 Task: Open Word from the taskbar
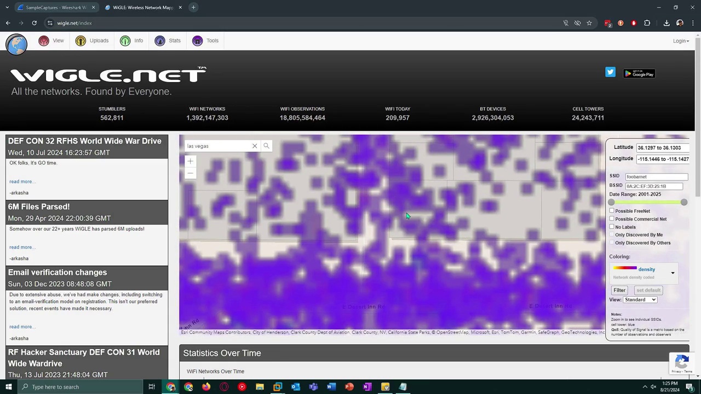[x=331, y=387]
